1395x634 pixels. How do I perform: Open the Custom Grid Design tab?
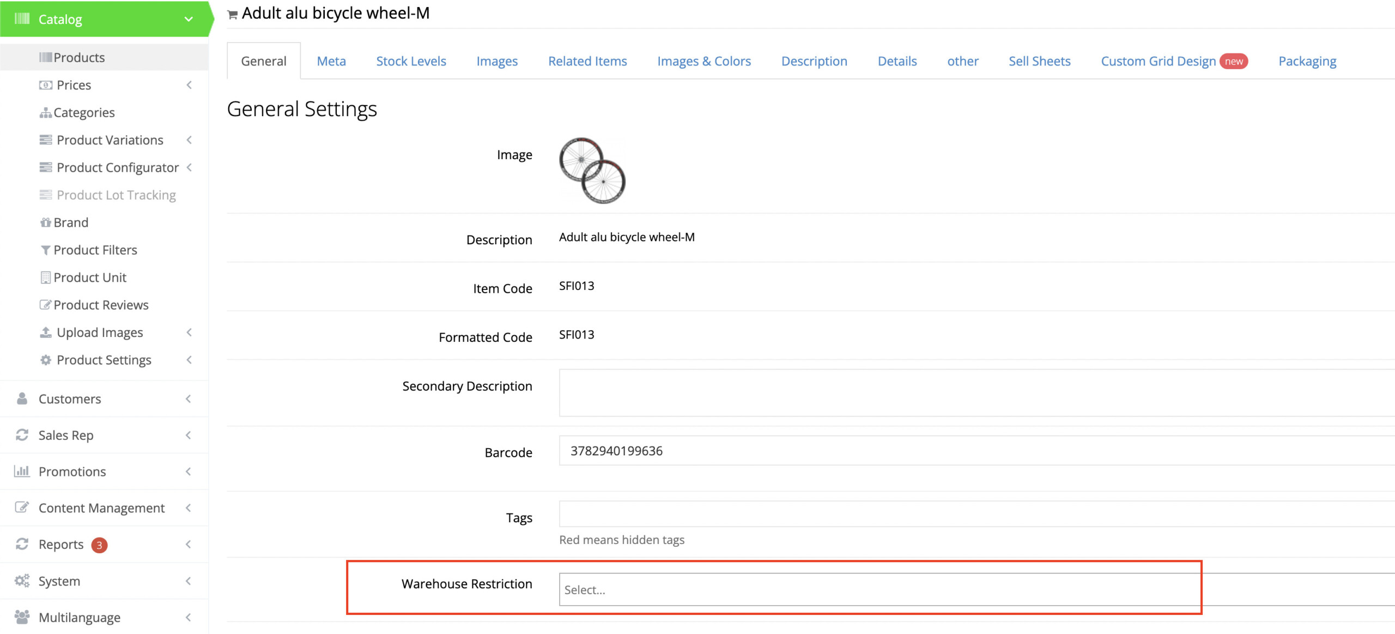tap(1158, 61)
